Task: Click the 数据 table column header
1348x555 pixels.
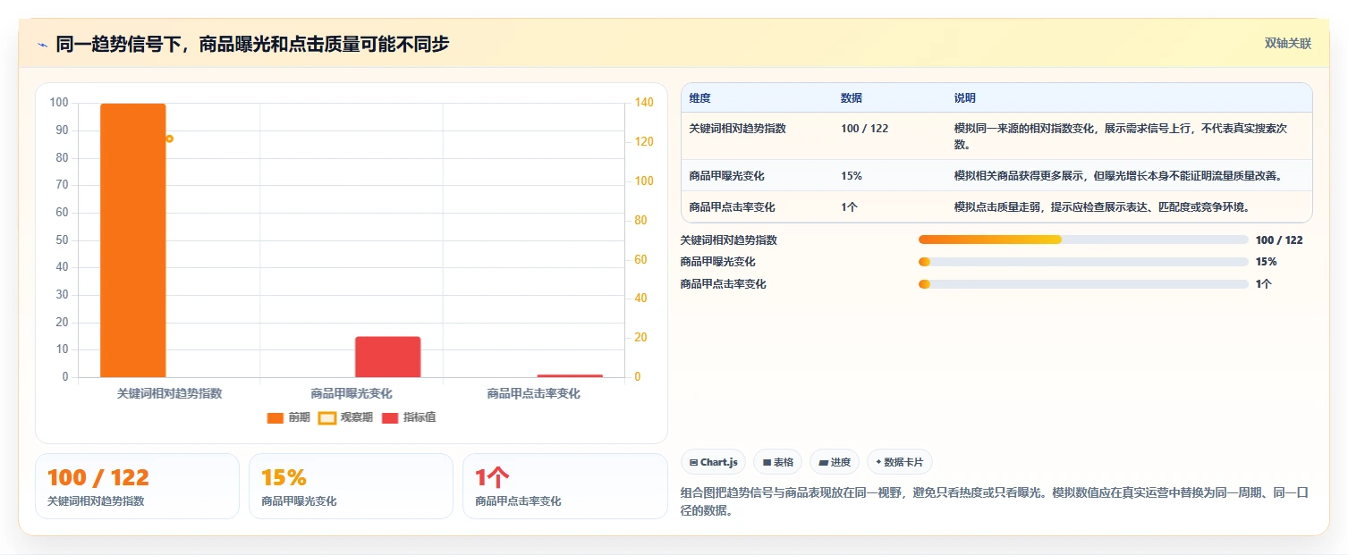Action: click(x=852, y=98)
